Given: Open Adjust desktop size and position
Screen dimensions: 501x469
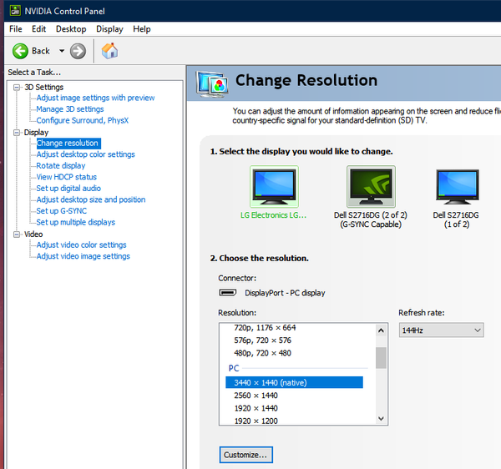Looking at the screenshot, I should 91,199.
